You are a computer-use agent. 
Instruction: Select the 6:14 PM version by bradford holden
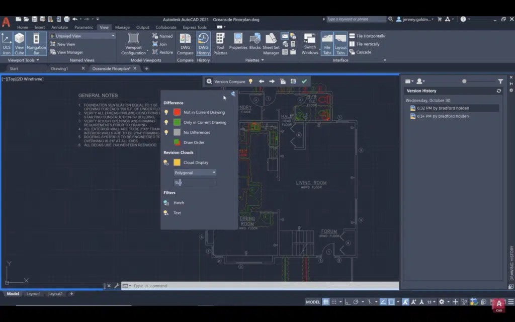(x=443, y=116)
